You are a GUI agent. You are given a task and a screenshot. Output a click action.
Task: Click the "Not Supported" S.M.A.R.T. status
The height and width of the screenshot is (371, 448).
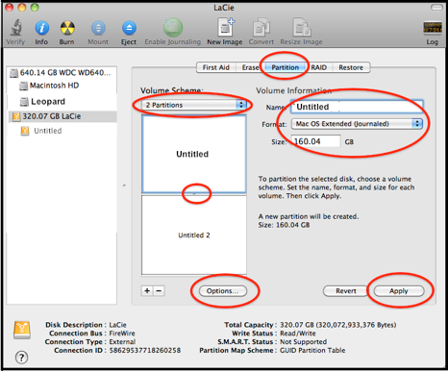pyautogui.click(x=304, y=342)
